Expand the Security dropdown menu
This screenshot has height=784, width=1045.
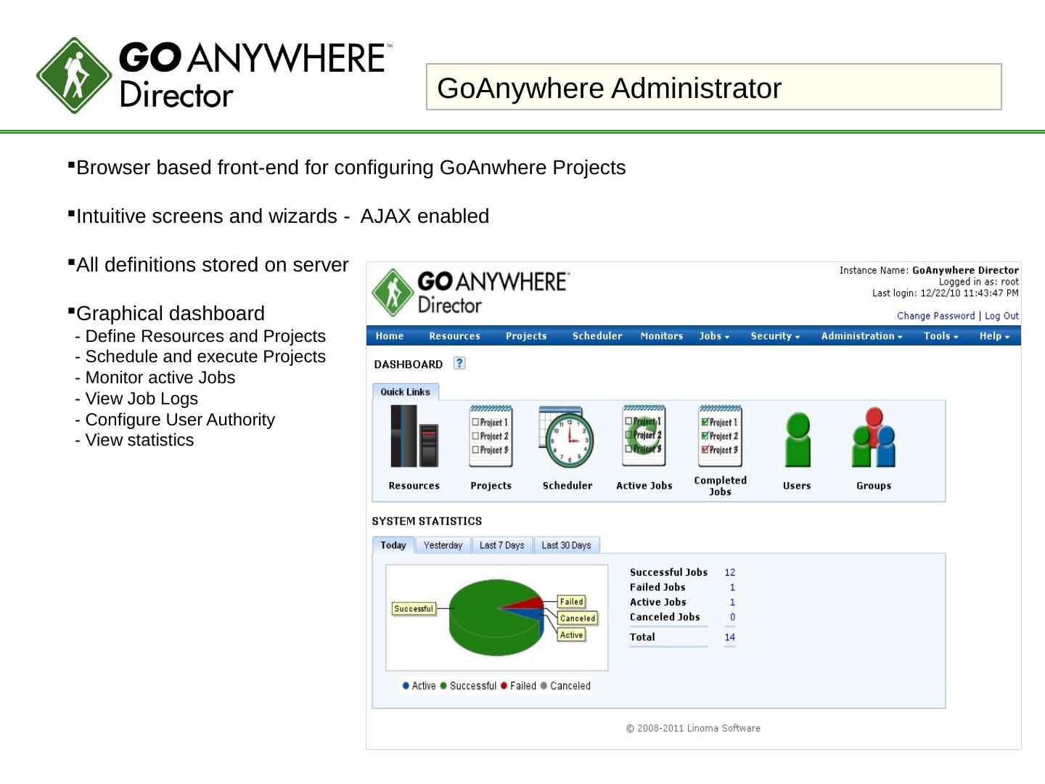tap(775, 336)
